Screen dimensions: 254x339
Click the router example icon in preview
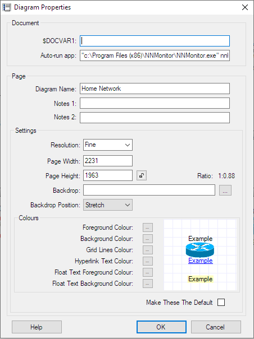pyautogui.click(x=200, y=250)
